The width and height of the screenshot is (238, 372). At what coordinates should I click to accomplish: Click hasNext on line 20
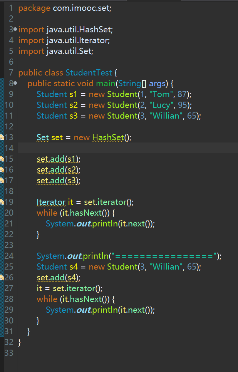point(86,213)
